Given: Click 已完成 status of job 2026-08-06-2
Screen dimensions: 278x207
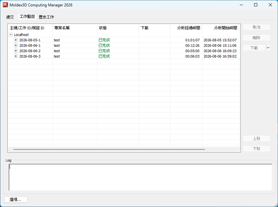Looking at the screenshot, I should pyautogui.click(x=104, y=51).
